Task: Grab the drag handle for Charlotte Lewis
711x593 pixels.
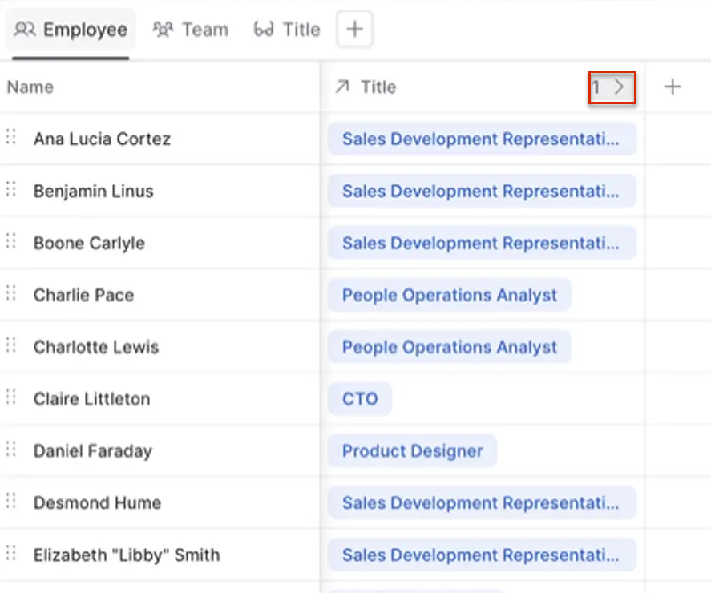Action: coord(11,345)
